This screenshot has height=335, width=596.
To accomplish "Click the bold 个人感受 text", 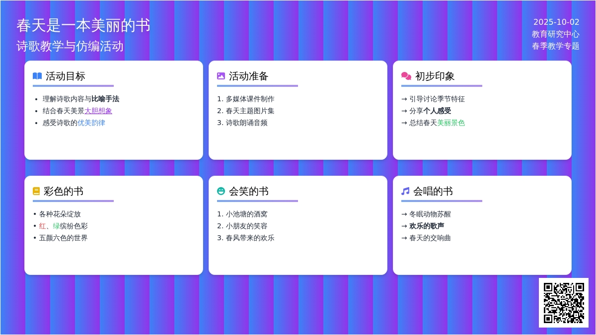I will (x=437, y=111).
